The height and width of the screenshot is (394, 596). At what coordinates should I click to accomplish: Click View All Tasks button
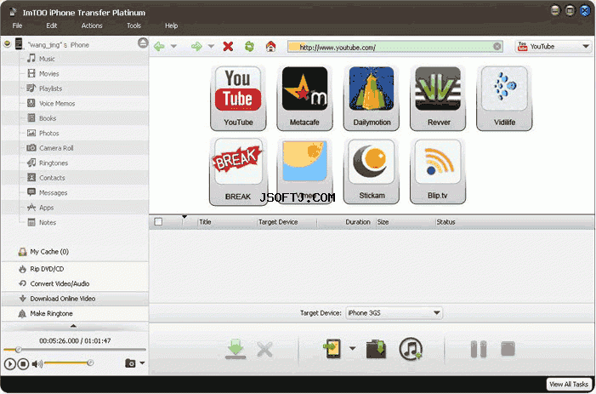click(x=569, y=385)
